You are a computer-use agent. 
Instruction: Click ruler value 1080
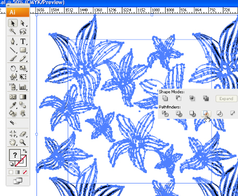pyautogui.click(x=156, y=10)
